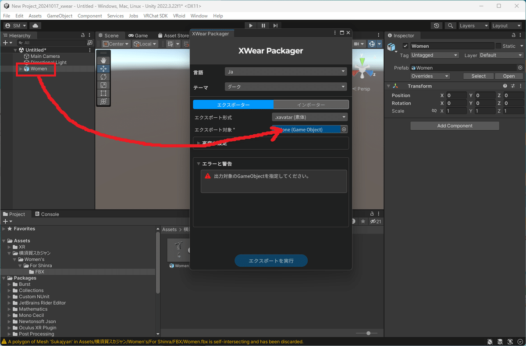Open Transform component context menu
The width and height of the screenshot is (526, 346).
point(520,86)
